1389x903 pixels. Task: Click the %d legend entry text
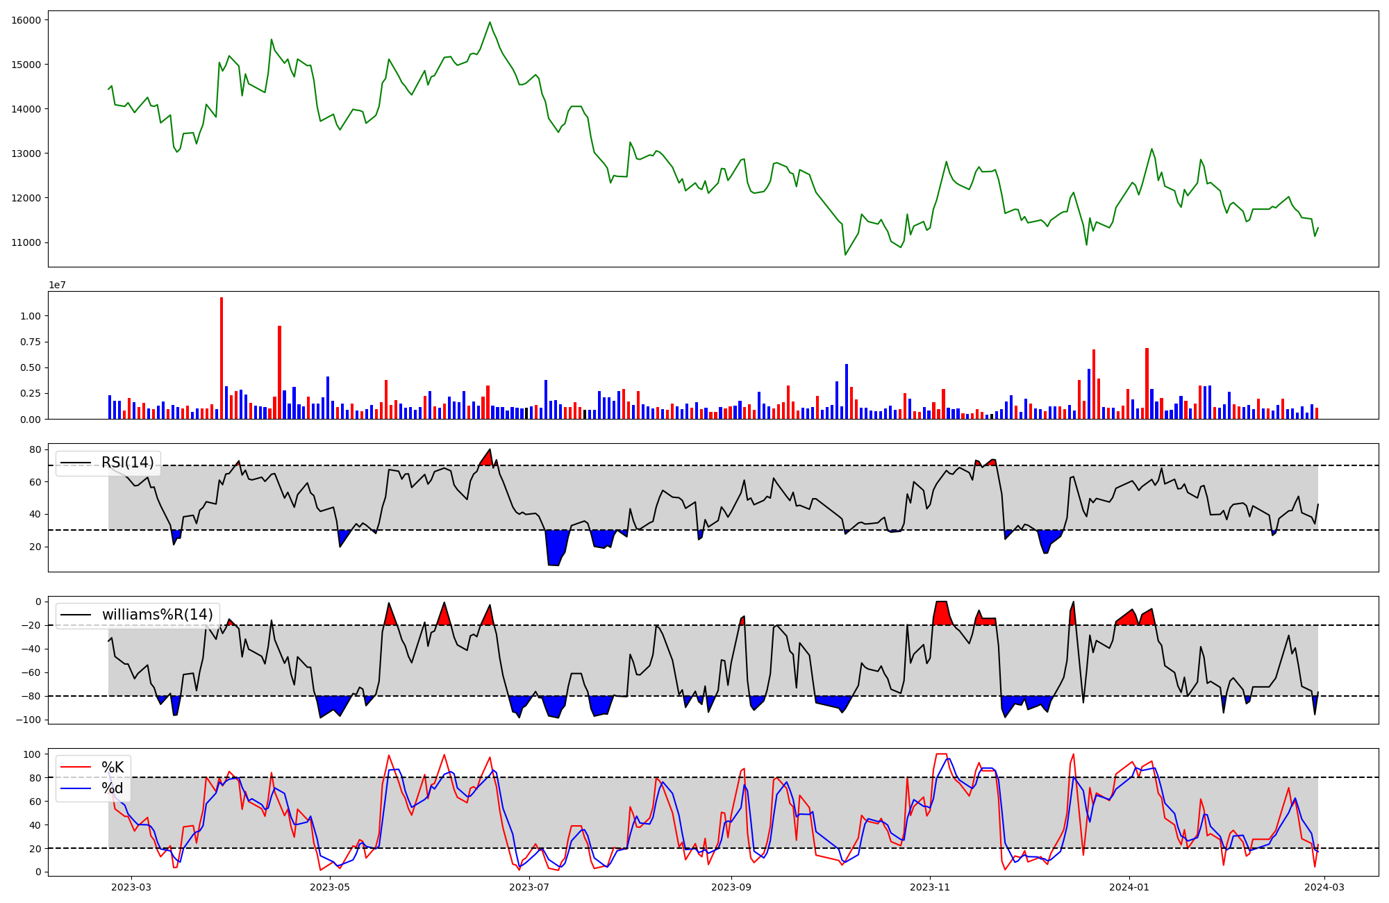pyautogui.click(x=113, y=788)
